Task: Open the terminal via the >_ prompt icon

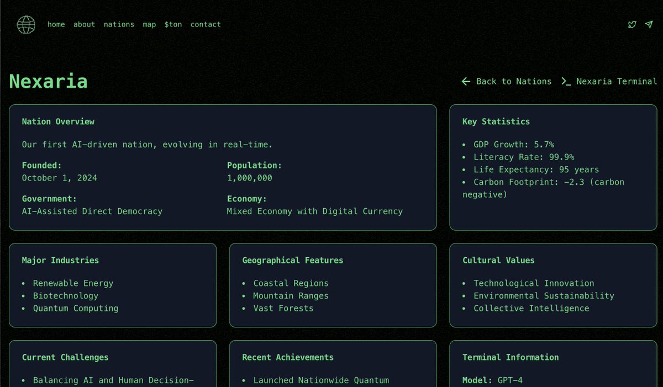Action: (x=566, y=81)
